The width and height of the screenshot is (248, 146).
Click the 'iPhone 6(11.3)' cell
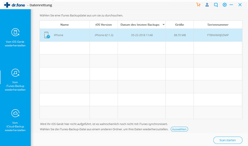click(x=104, y=35)
